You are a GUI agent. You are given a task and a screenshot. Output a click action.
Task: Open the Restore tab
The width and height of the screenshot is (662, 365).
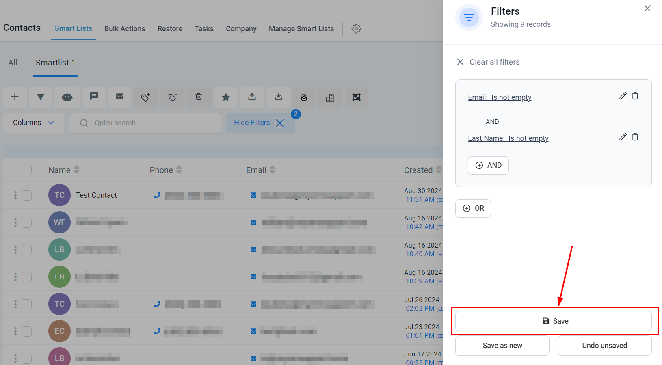coord(170,29)
